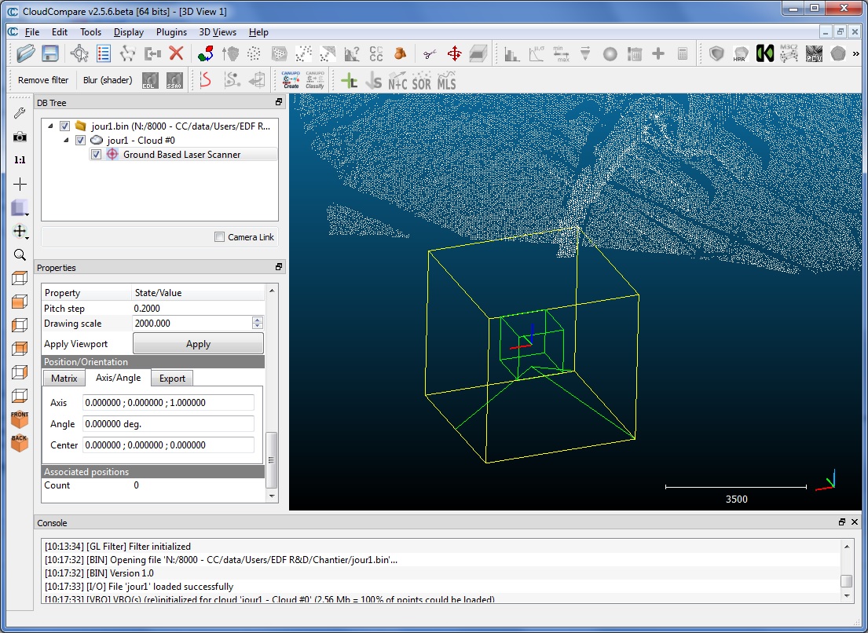Image resolution: width=868 pixels, height=633 pixels.
Task: Open the Plugins menu
Action: click(x=171, y=32)
